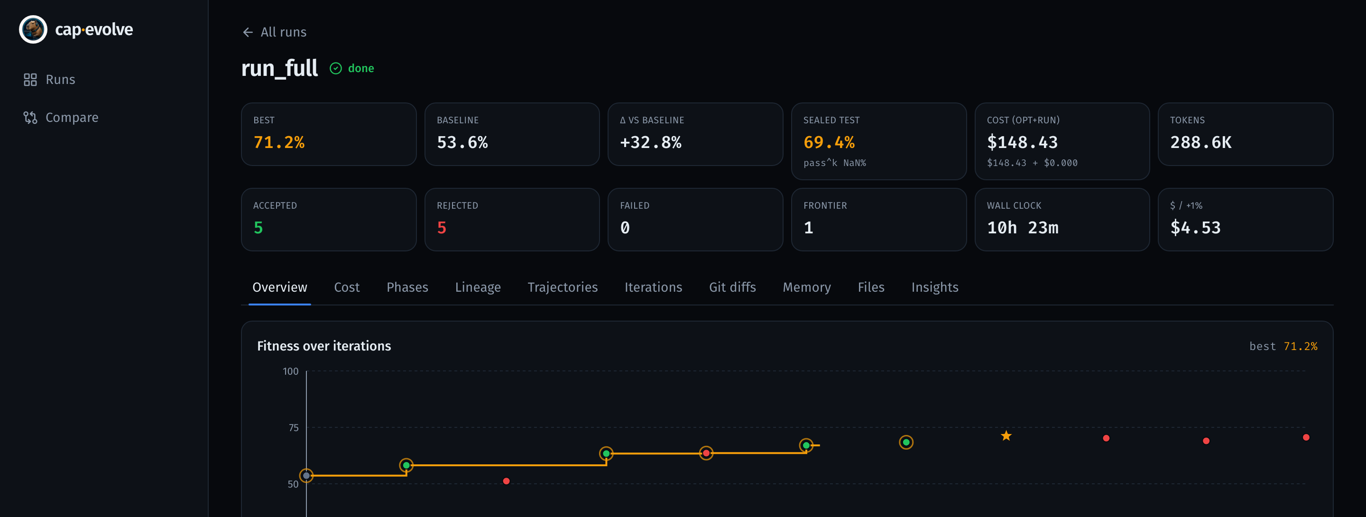The width and height of the screenshot is (1366, 517).
Task: Select the Overview tab
Action: (x=279, y=287)
